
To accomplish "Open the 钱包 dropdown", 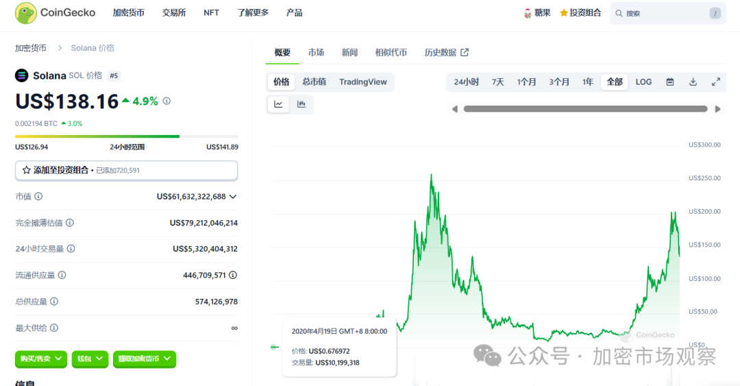I will pyautogui.click(x=90, y=359).
